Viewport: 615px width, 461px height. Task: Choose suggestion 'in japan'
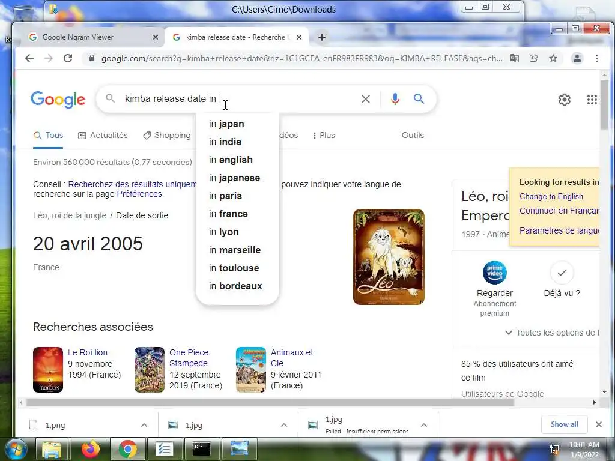(x=237, y=124)
